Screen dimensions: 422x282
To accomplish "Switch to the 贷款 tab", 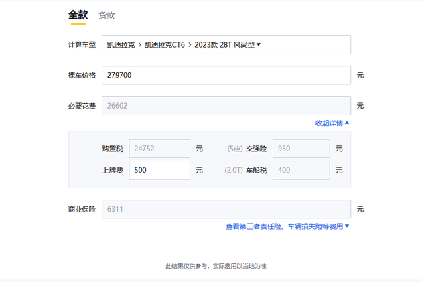I will coord(107,15).
